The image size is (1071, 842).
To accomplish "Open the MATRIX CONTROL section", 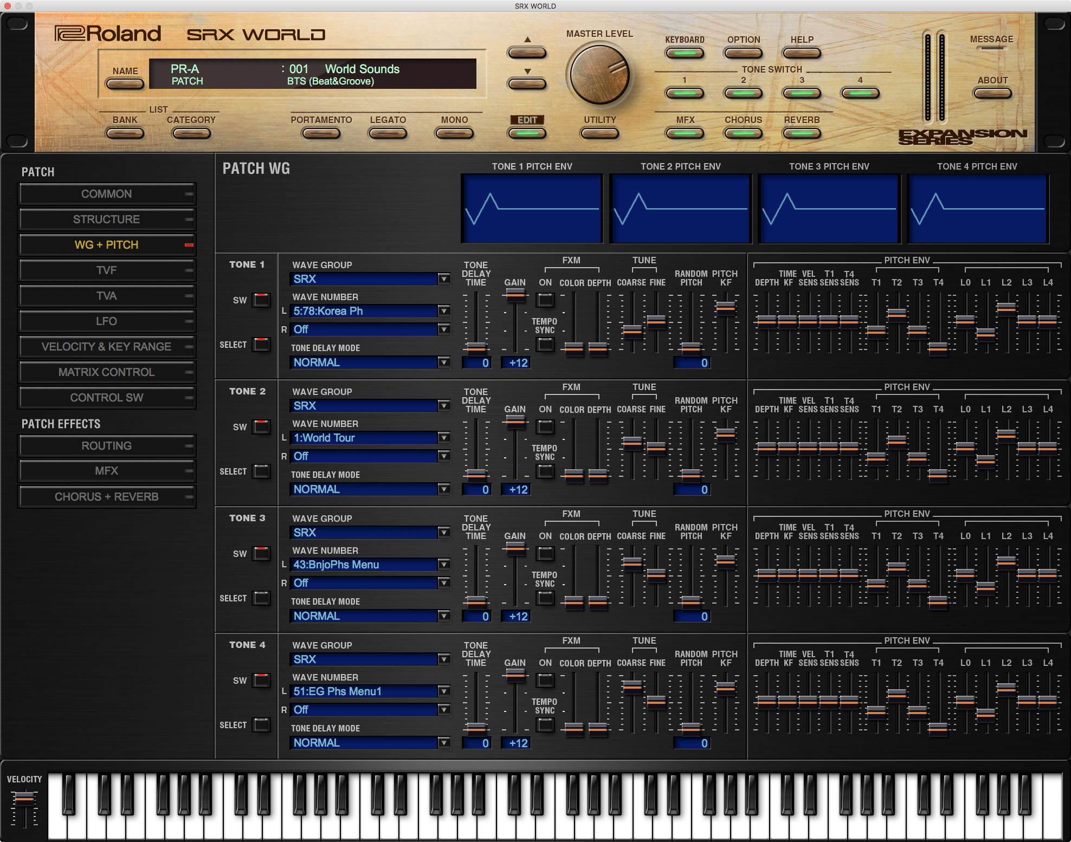I will coord(107,372).
